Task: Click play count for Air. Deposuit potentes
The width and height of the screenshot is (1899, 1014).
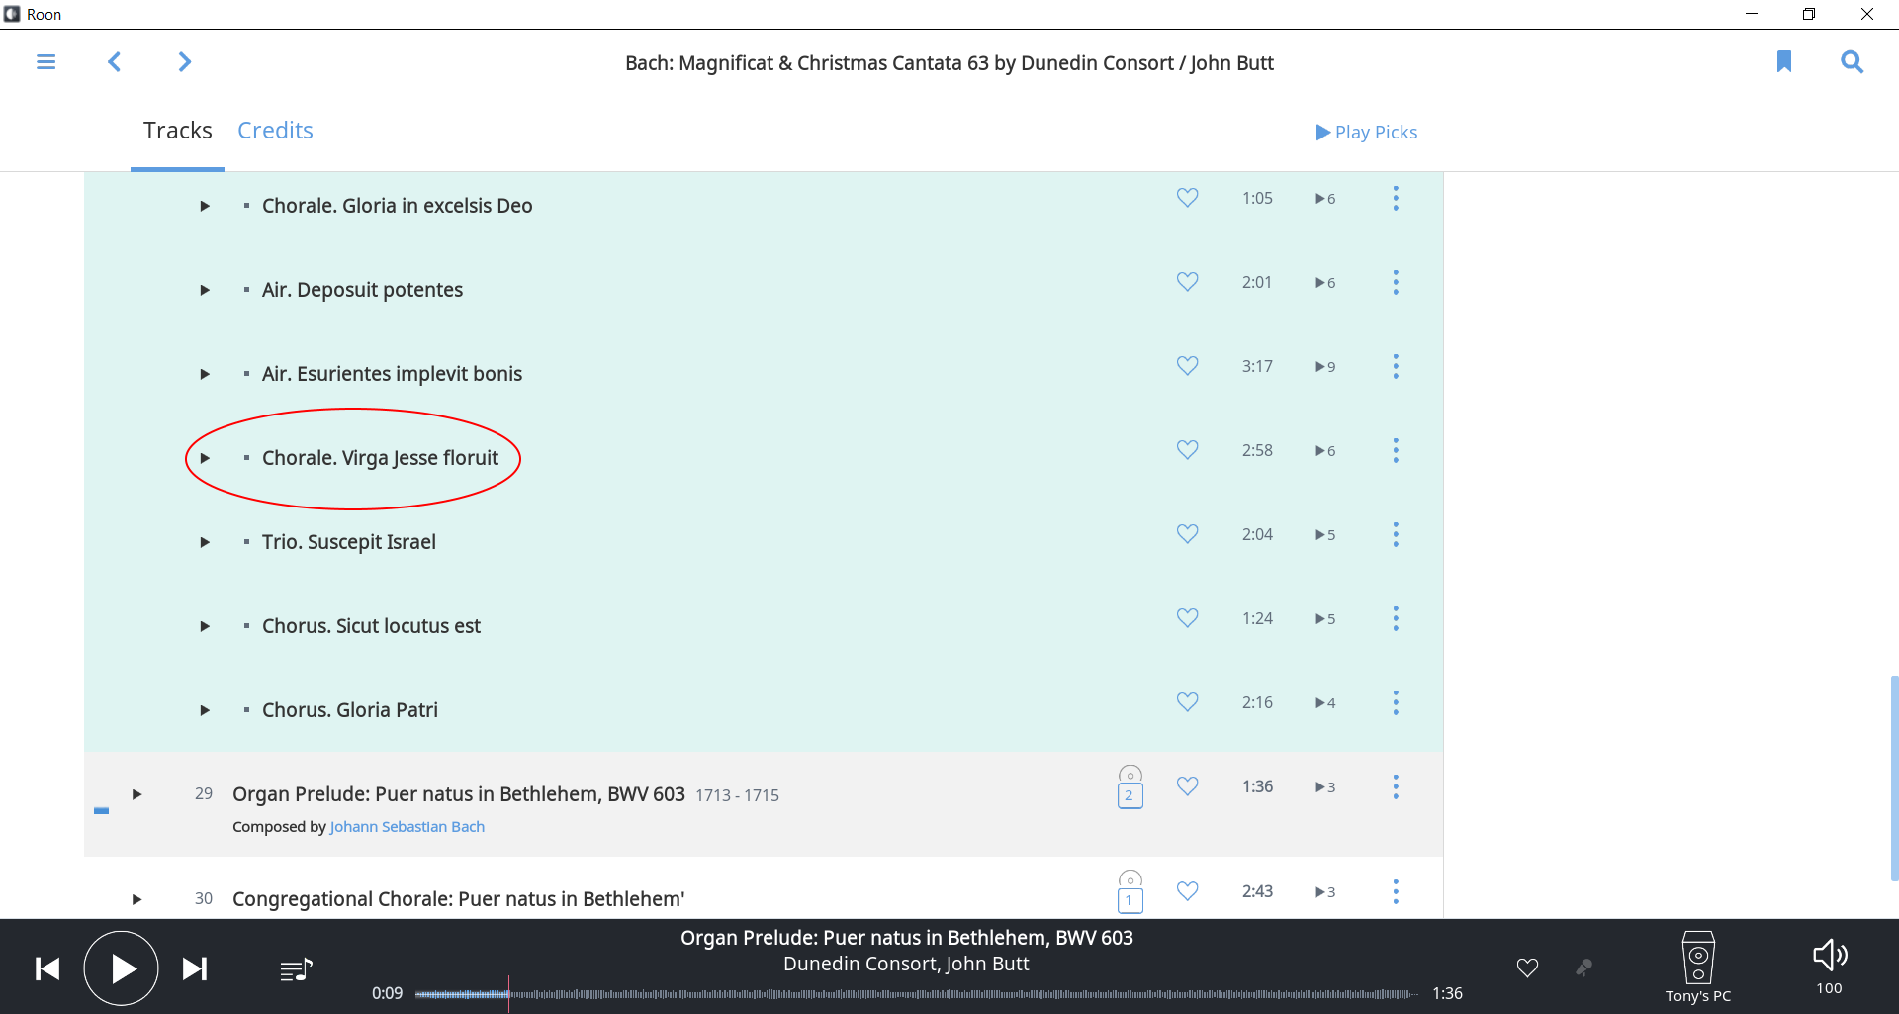Action: click(x=1325, y=283)
